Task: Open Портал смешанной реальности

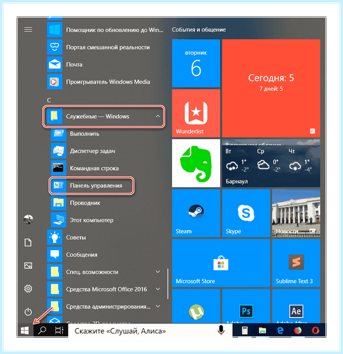Action: click(105, 47)
